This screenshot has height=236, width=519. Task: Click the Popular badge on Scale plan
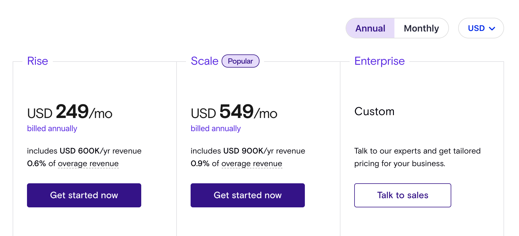coord(240,61)
